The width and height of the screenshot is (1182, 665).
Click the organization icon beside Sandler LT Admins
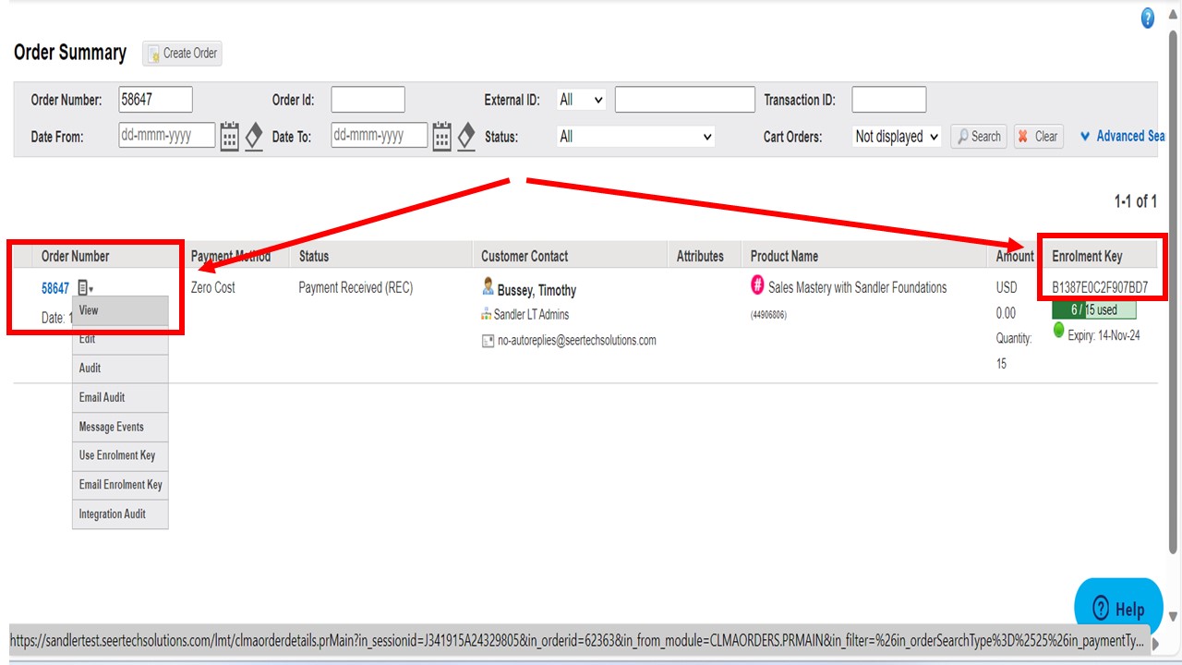[x=488, y=314]
